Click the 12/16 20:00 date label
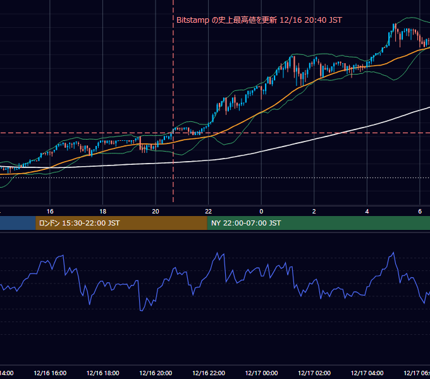Screen dimensions: 430x379 tap(156, 373)
